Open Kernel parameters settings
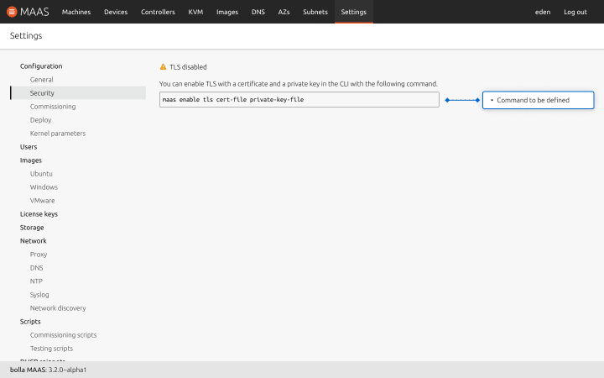 tap(58, 134)
